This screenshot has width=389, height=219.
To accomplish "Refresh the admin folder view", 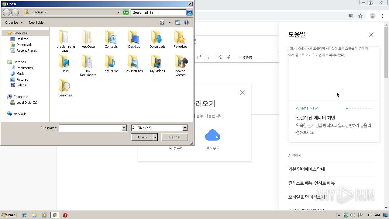I will pyautogui.click(x=126, y=12).
